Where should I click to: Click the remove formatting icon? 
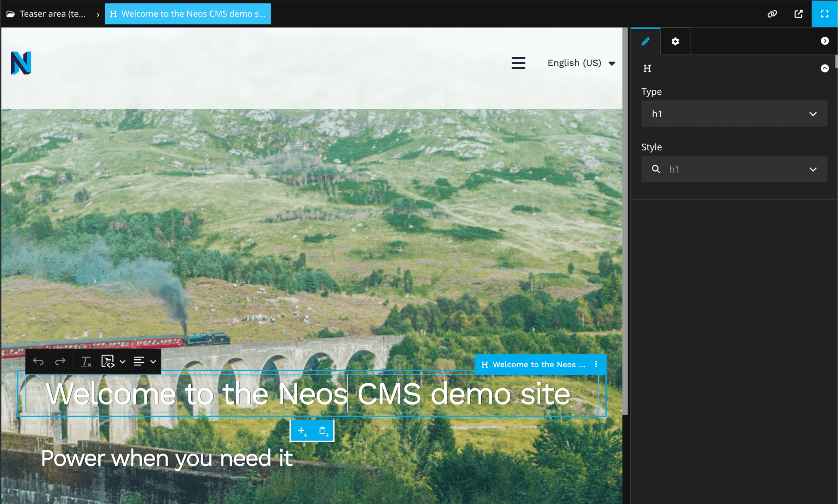pyautogui.click(x=86, y=361)
